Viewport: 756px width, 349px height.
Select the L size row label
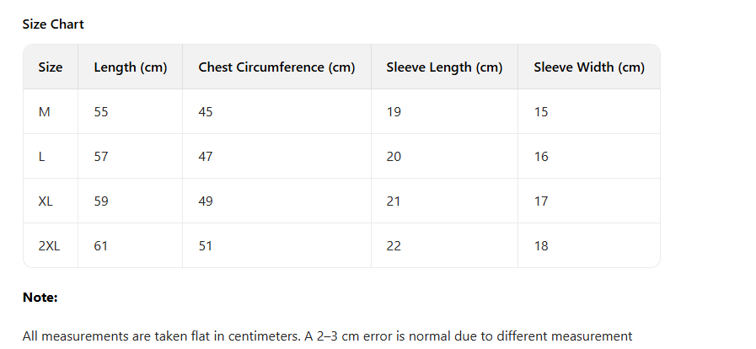[x=42, y=157]
